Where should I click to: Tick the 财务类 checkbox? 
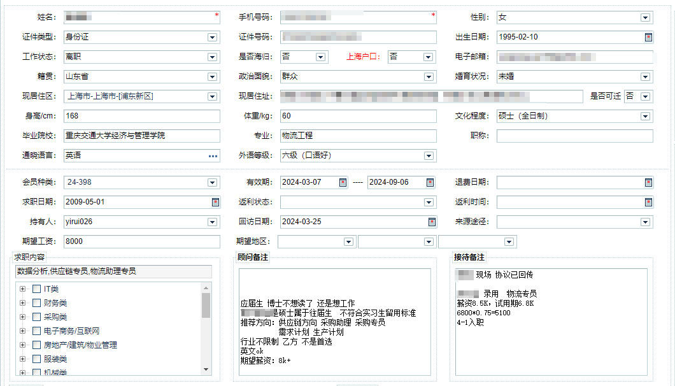pos(36,303)
